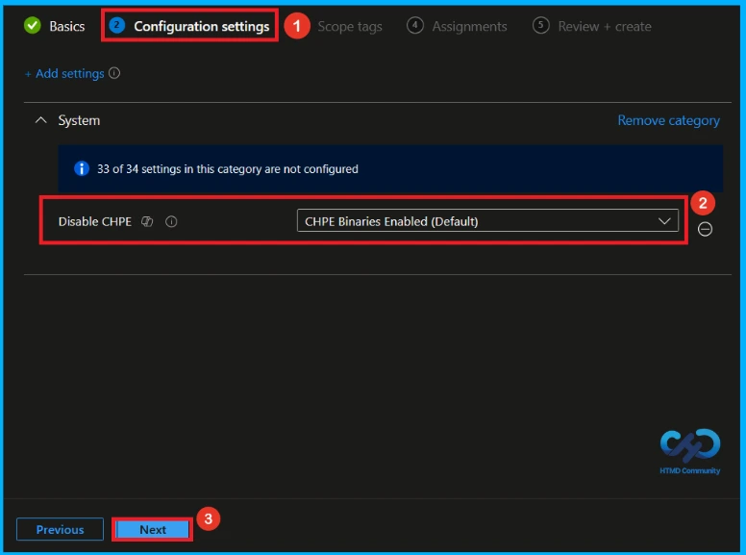Switch to the Assignments step

[457, 26]
